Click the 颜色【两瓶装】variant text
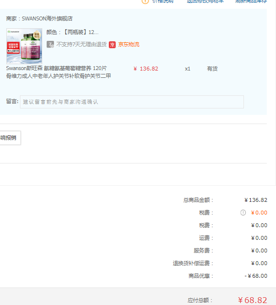 coord(72,32)
